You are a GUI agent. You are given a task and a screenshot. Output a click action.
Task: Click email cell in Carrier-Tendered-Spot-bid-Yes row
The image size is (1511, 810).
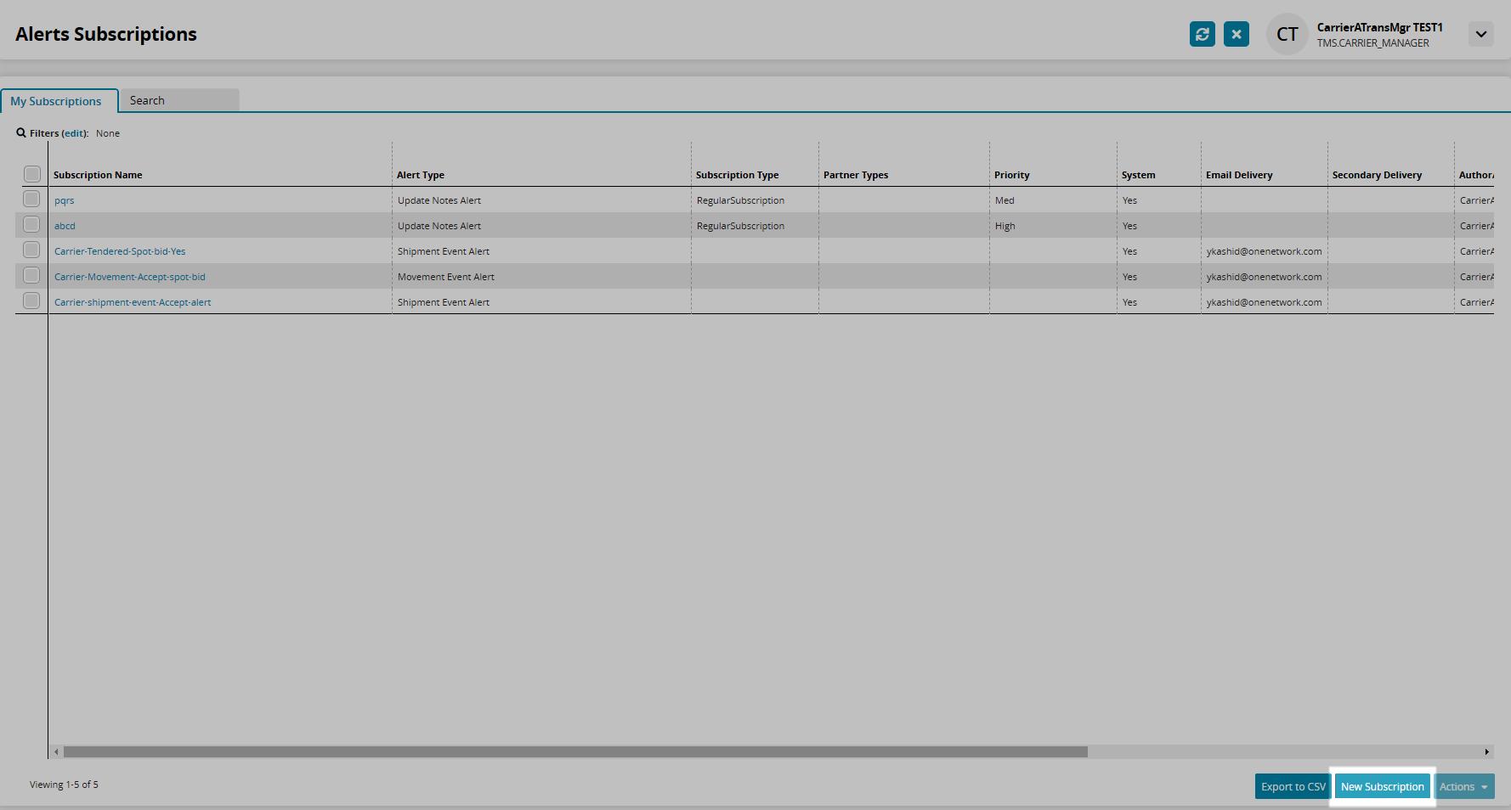tap(1264, 251)
